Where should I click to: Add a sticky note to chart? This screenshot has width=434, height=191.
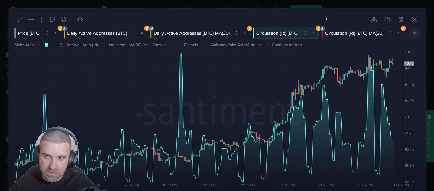52,19
